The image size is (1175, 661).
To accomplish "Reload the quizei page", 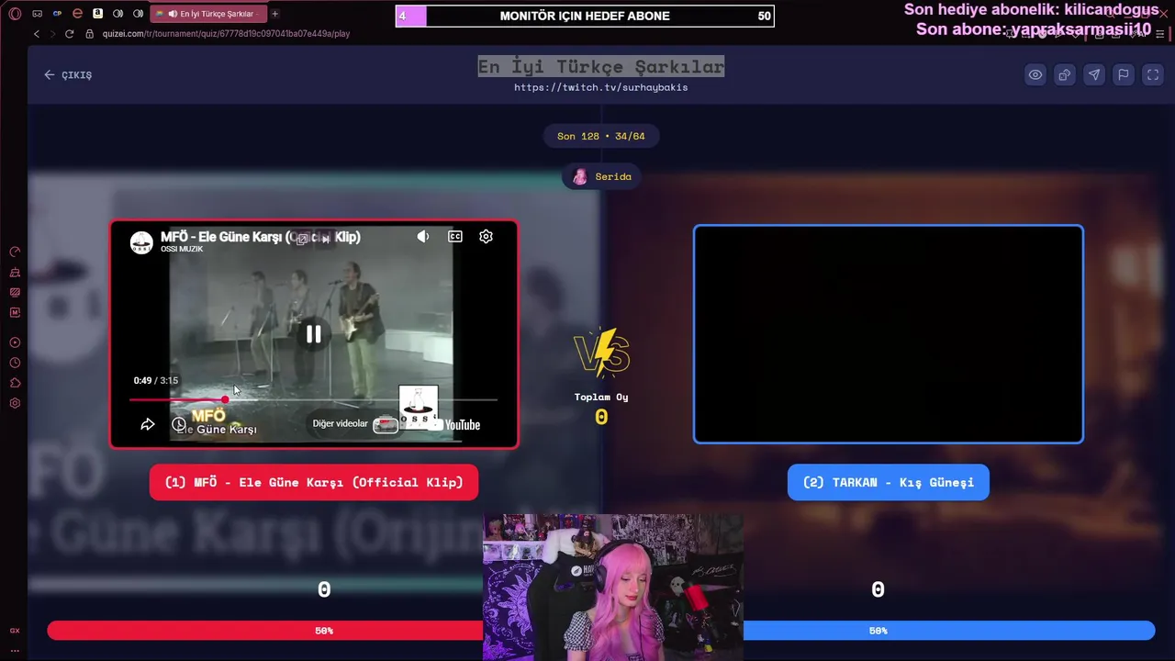I will pyautogui.click(x=69, y=34).
